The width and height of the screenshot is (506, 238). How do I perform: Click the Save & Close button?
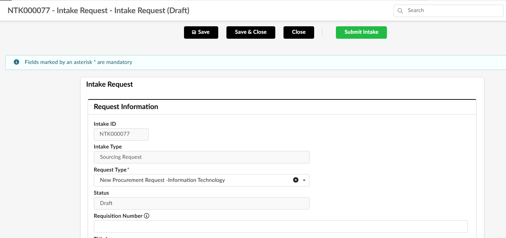(x=251, y=32)
